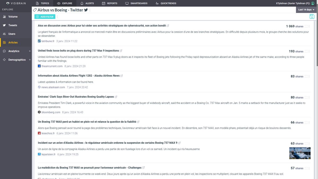Open the three-dot menu beside 83 shares
318x179 pixels.
309,76
